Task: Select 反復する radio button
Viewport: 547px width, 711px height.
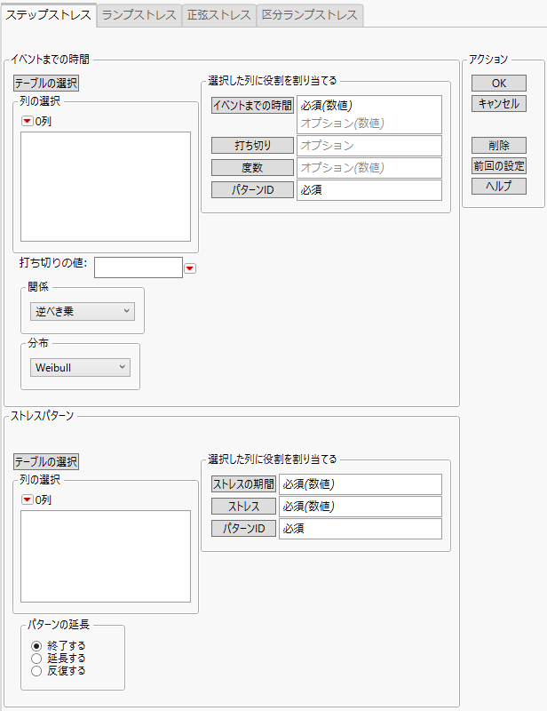Action: coord(36,671)
